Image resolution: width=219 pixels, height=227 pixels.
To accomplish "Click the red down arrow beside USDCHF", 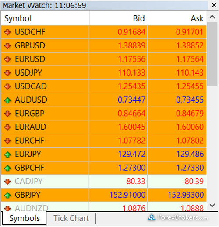I will click(7, 32).
